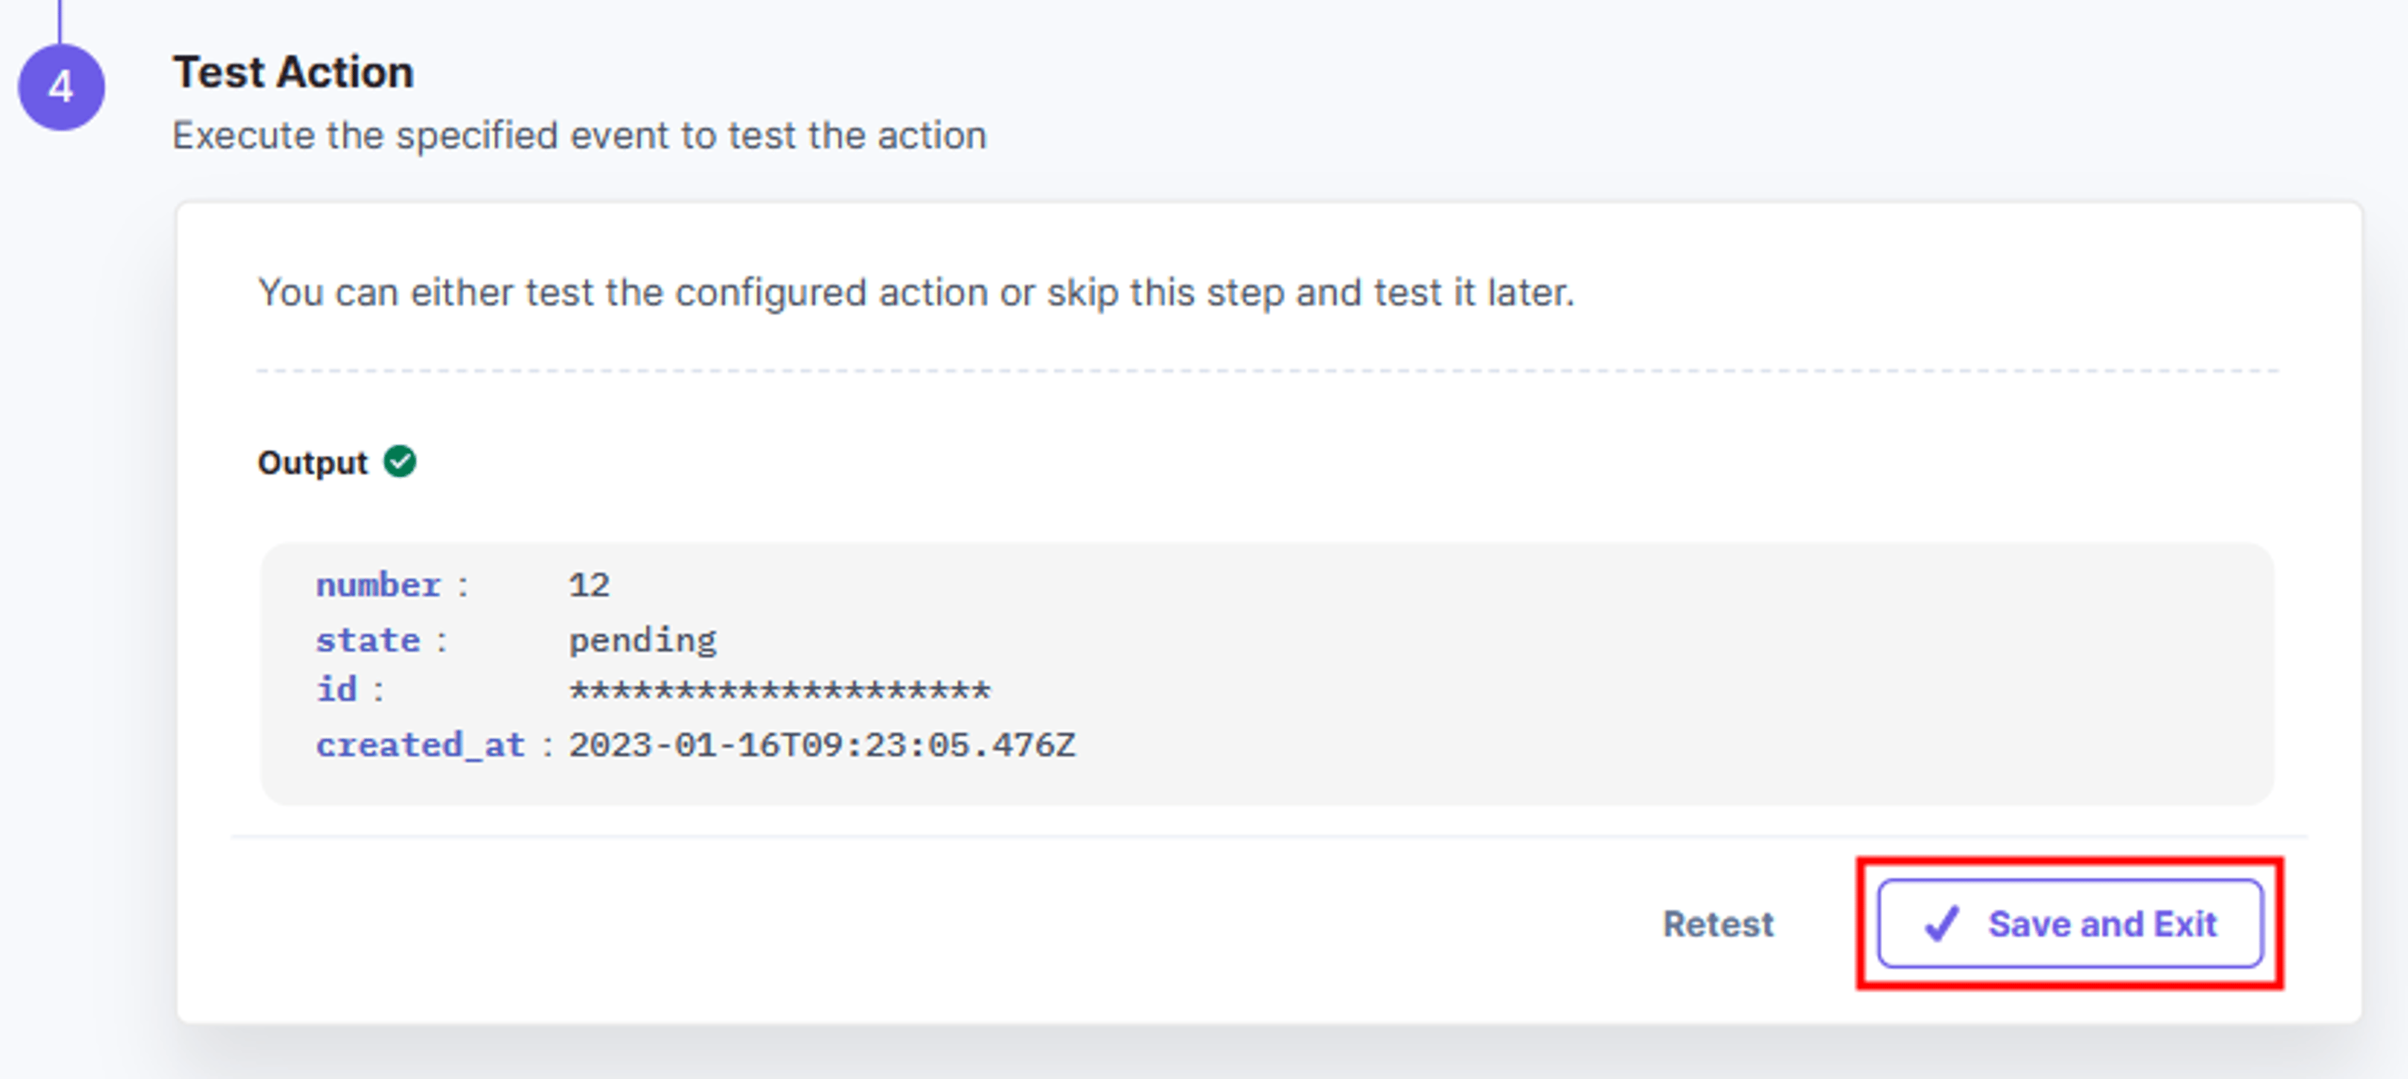This screenshot has width=2408, height=1079.
Task: Click the 'Execute the specified event' subtitle
Action: [x=579, y=135]
